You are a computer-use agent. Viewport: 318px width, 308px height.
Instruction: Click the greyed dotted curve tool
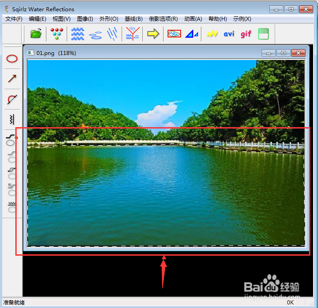(x=12, y=173)
